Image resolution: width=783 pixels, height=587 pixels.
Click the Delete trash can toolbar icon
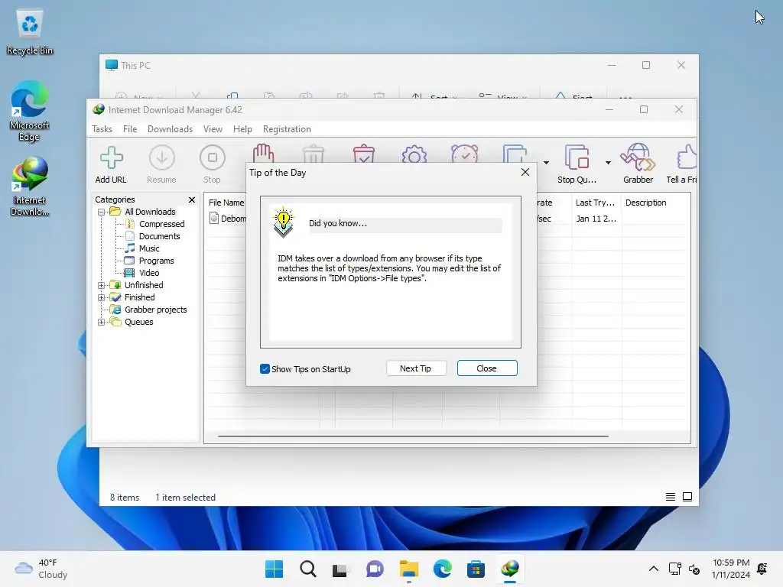tap(314, 154)
